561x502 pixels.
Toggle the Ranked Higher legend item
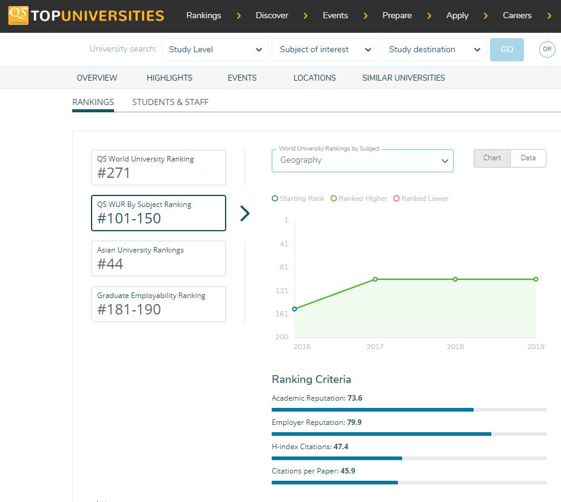click(x=358, y=198)
